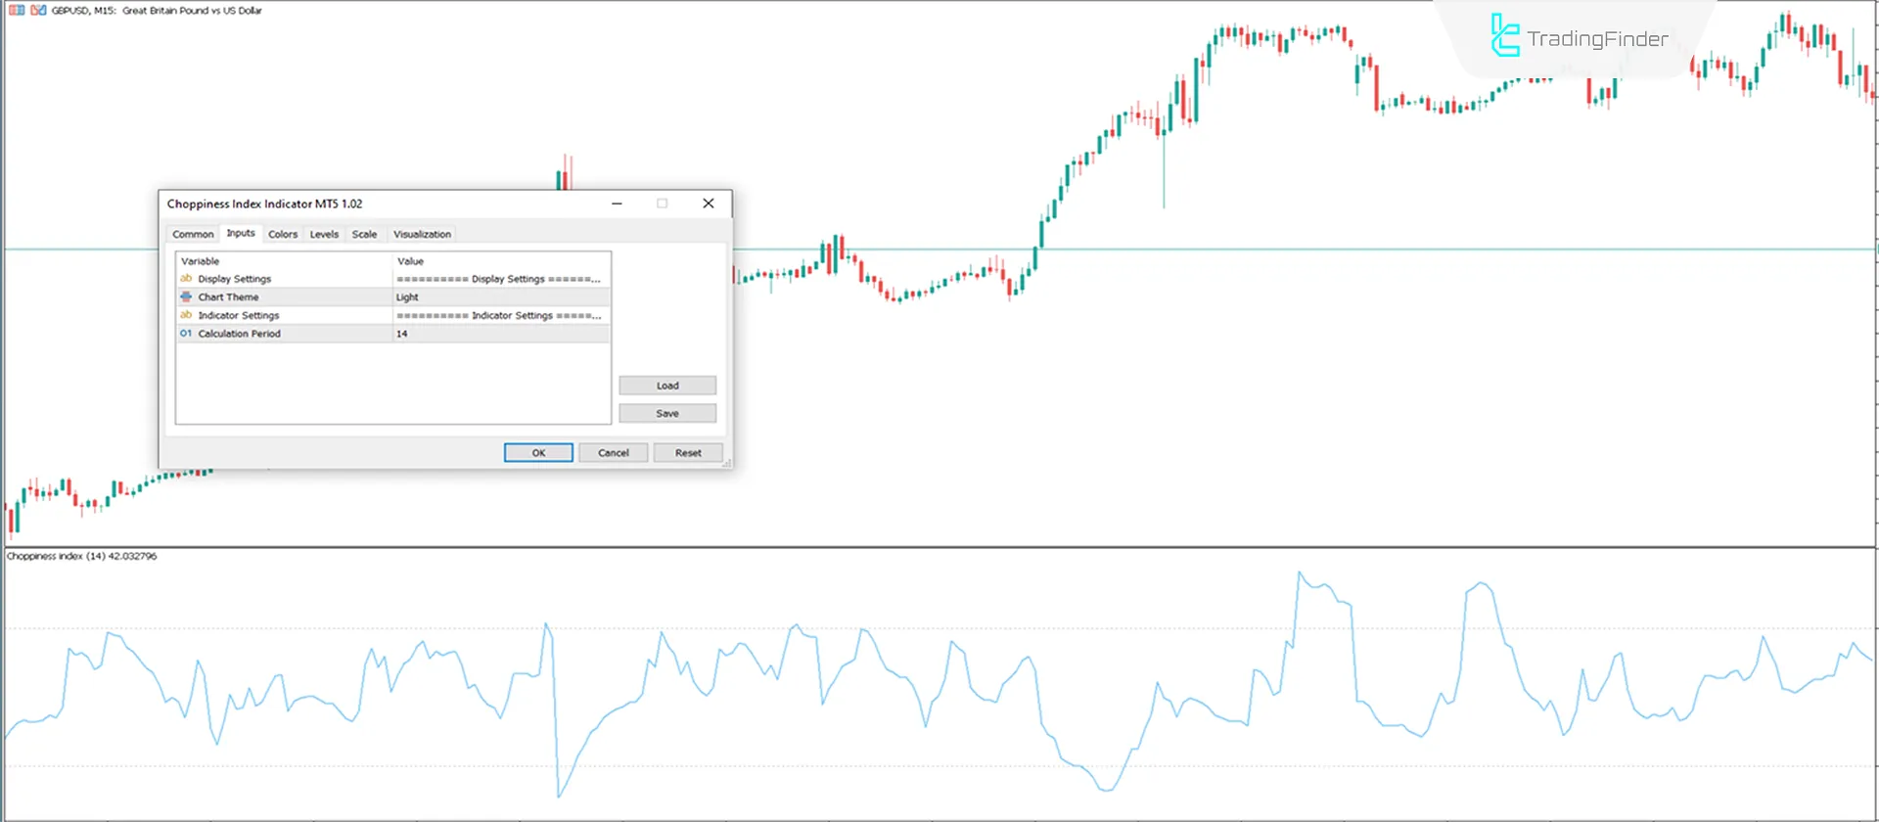Confirm settings with the OK button

538,453
